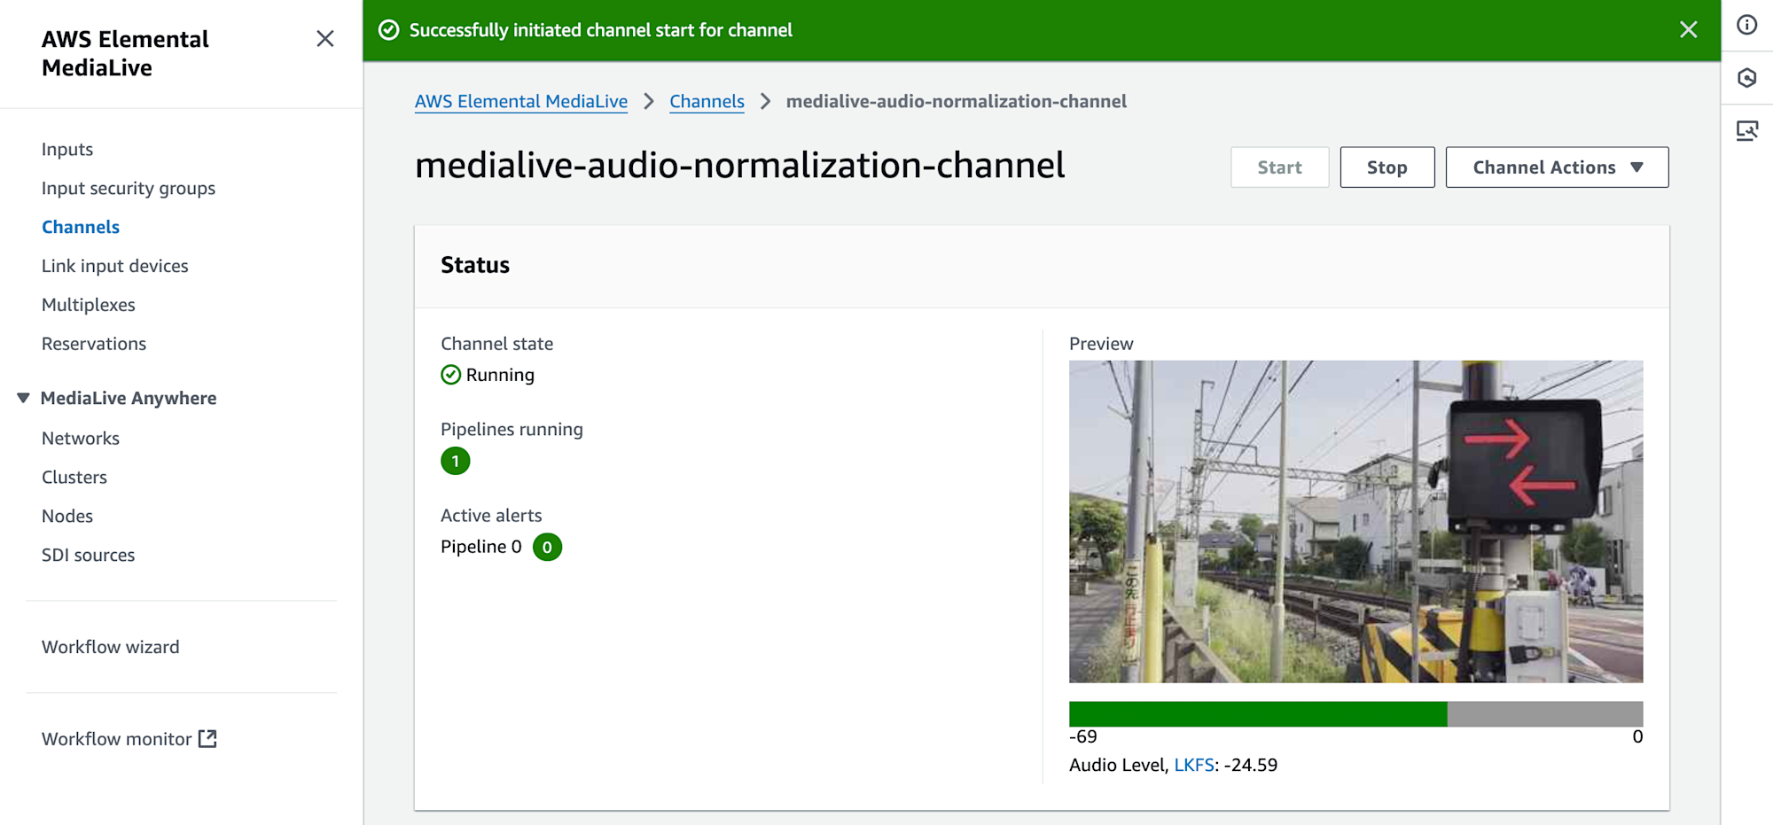Launch the Workflow wizard
Viewport: 1773px width, 825px height.
111,647
